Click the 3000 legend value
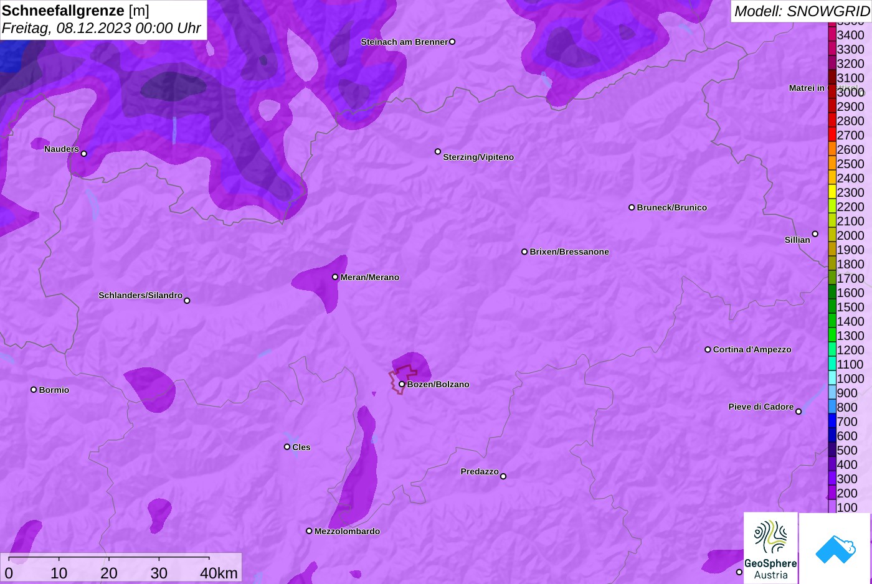872x584 pixels. point(851,92)
